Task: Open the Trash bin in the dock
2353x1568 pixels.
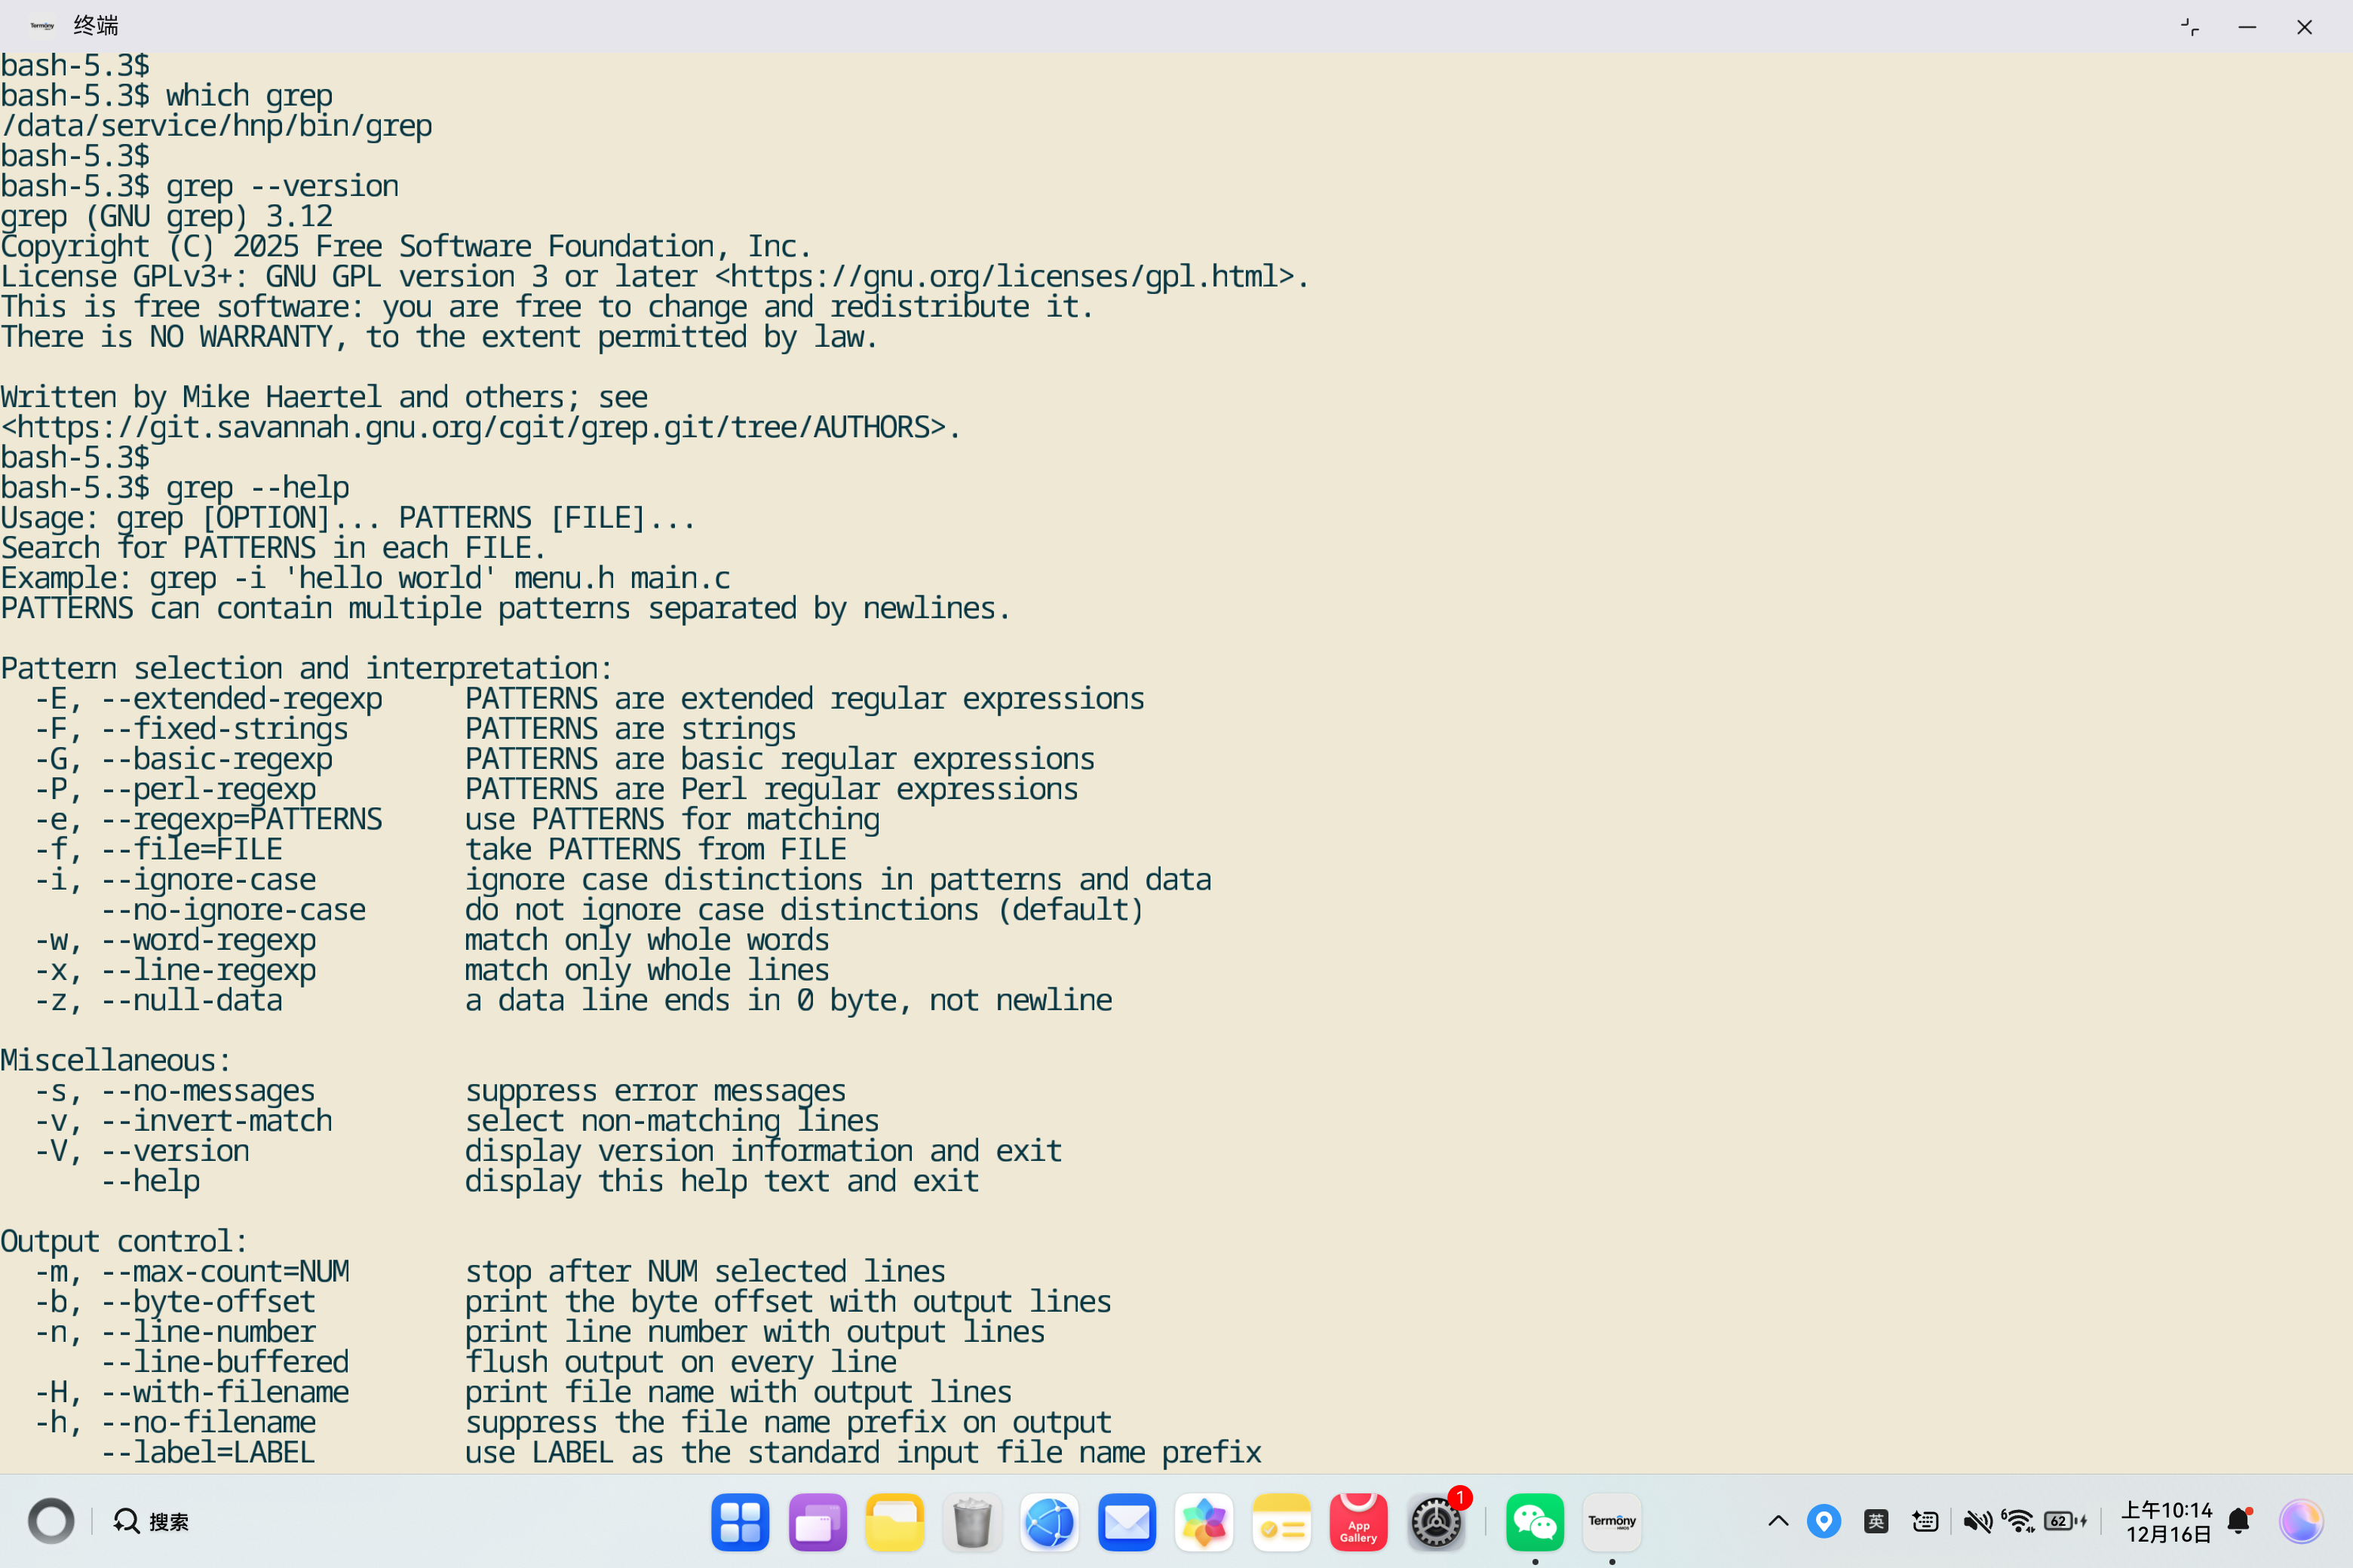Action: point(971,1522)
